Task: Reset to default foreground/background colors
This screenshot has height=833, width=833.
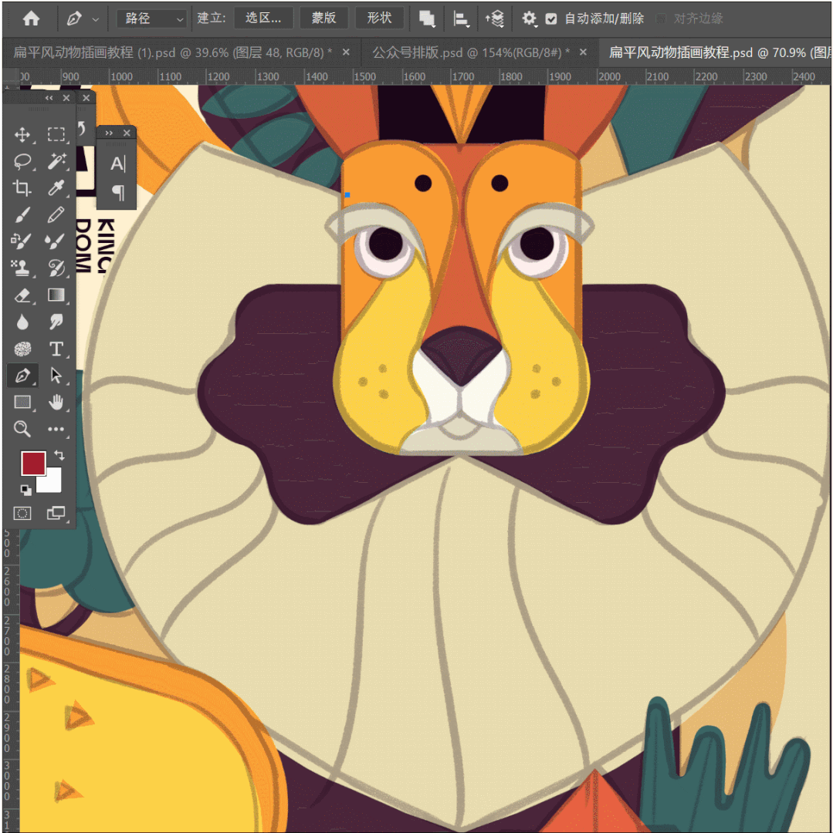Action: click(x=25, y=490)
